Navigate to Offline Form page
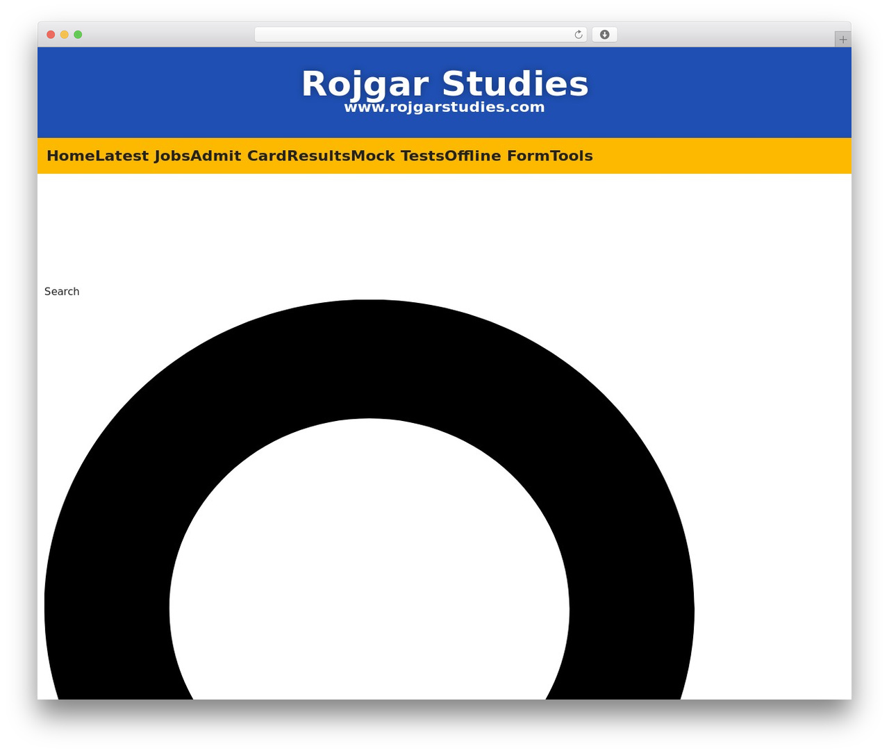 pos(497,156)
